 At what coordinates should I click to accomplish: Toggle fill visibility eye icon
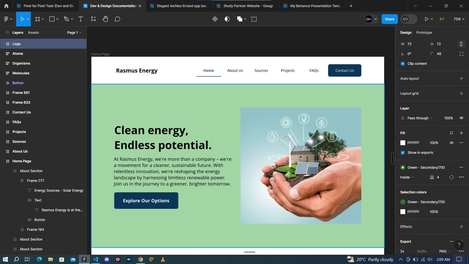click(x=451, y=143)
